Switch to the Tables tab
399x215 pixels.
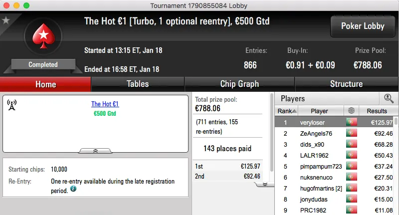point(138,84)
